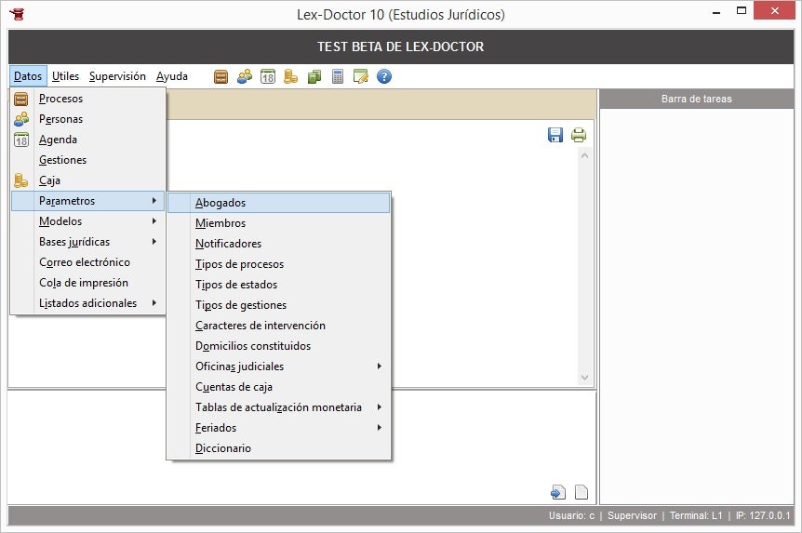Select Procesos in the Datos menu
The image size is (802, 533).
pyautogui.click(x=88, y=99)
